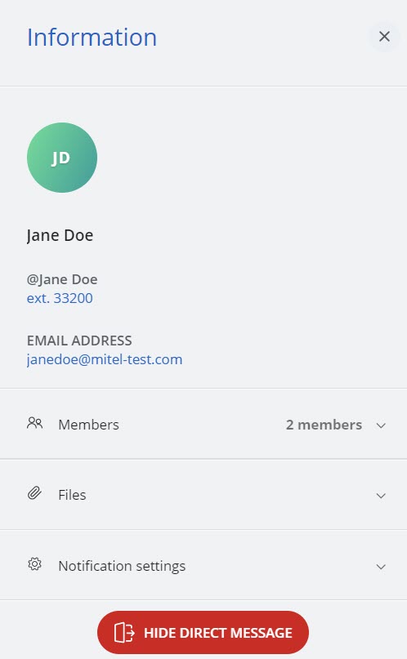
Task: Click the Notification settings gear icon
Action: 35,564
